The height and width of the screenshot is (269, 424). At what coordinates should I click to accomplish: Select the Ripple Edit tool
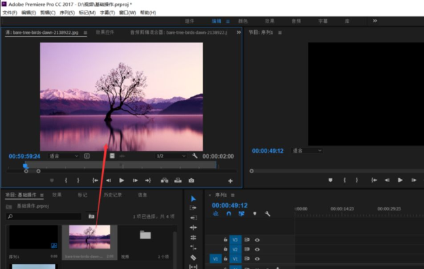[193, 228]
